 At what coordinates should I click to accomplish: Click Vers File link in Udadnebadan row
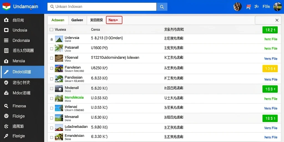click(271, 128)
